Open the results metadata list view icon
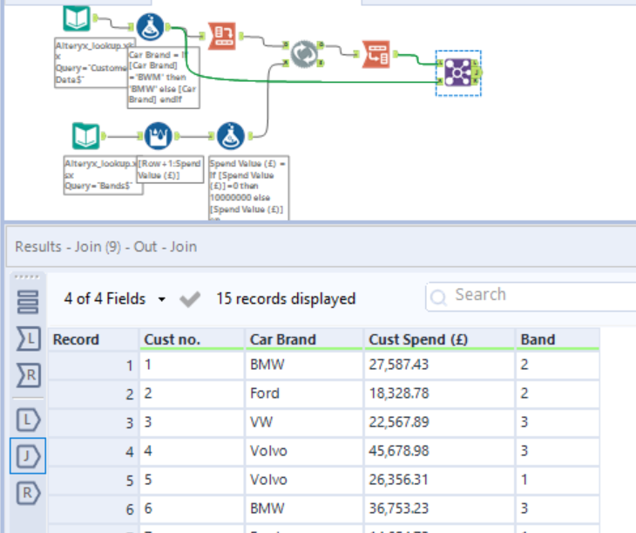The height and width of the screenshot is (533, 636). coord(28,301)
